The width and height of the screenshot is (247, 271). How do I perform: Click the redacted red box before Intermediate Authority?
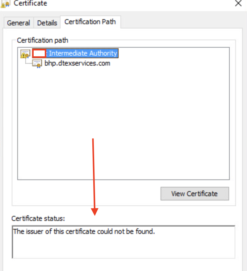pyautogui.click(x=39, y=53)
